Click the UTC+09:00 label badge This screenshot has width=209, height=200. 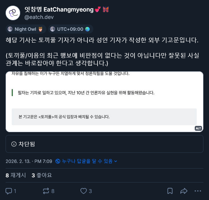(70, 29)
